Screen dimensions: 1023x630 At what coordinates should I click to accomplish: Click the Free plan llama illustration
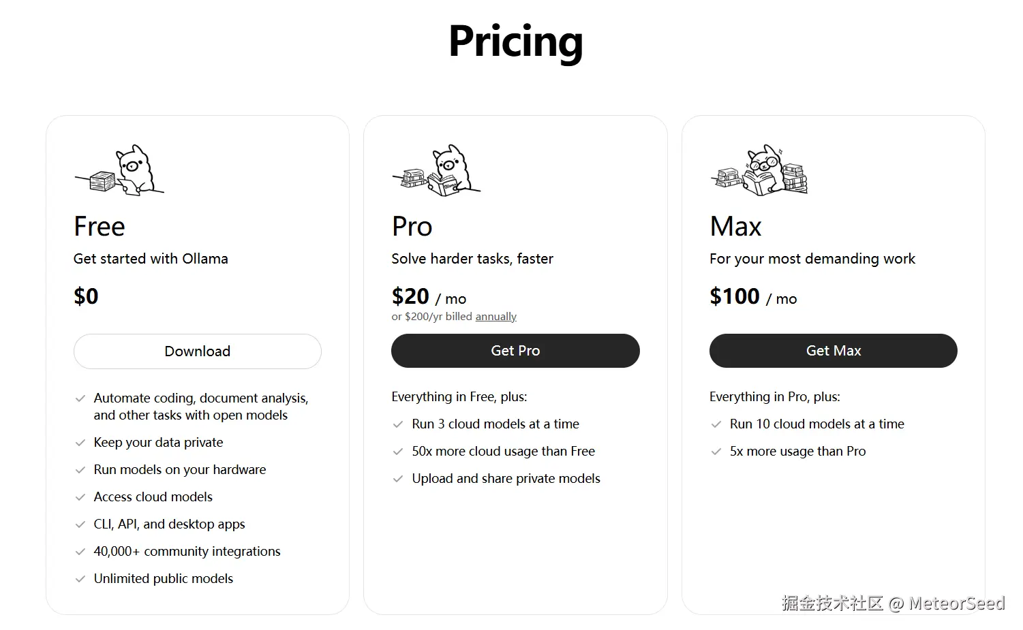120,170
